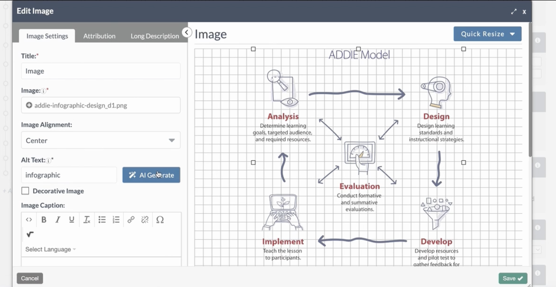Check the Decorative Image checkbox
This screenshot has height=287, width=556.
[25, 191]
